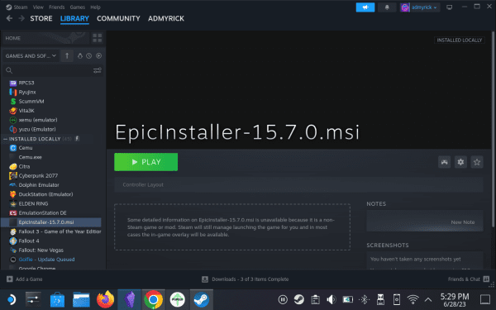
Task: Select the LIBRARY tab
Action: coord(74,18)
